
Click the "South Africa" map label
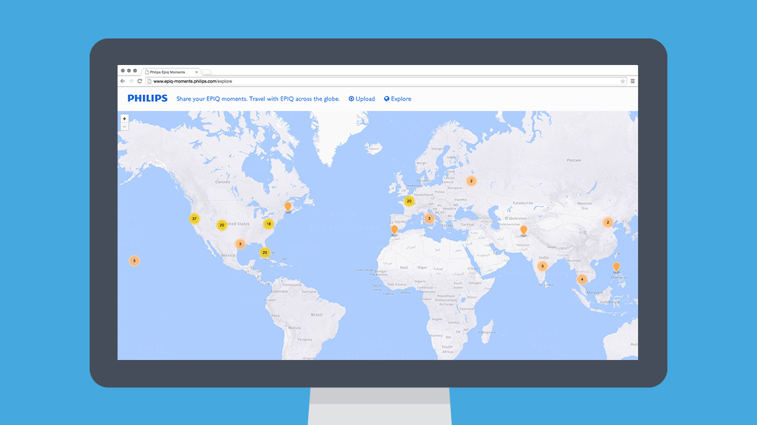pyautogui.click(x=448, y=349)
